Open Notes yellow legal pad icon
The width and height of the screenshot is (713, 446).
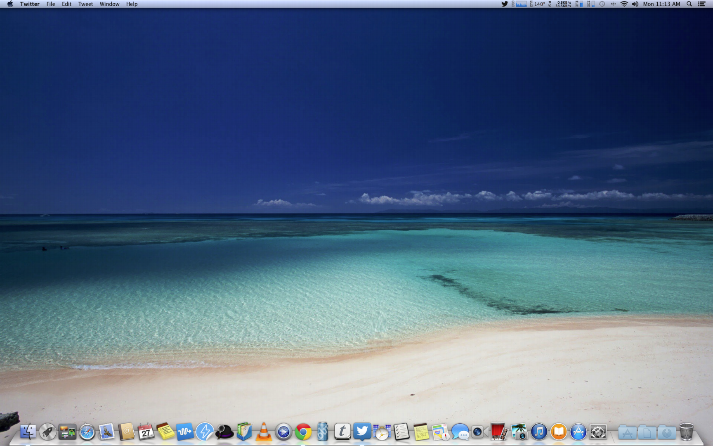[x=421, y=432]
